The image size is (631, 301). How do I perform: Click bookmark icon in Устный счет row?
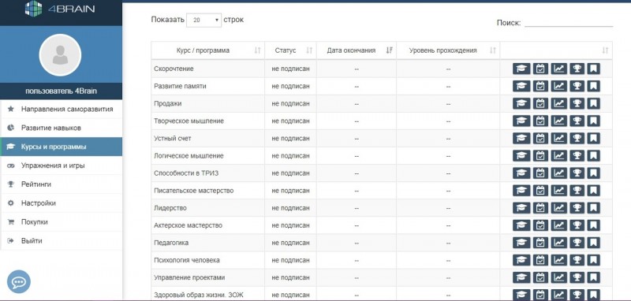[x=593, y=138]
